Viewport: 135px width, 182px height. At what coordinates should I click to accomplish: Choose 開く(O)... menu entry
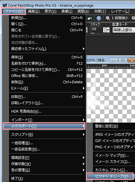[x=47, y=24]
